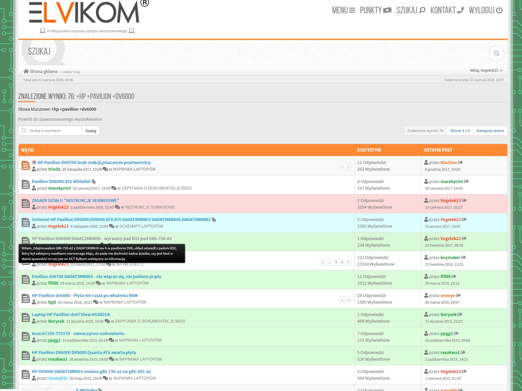
Task: Click topic icon of HP DV9000 zmiana thread
Action: tap(26, 374)
